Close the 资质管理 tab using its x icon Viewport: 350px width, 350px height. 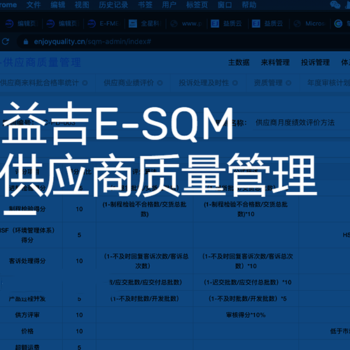click(x=288, y=83)
